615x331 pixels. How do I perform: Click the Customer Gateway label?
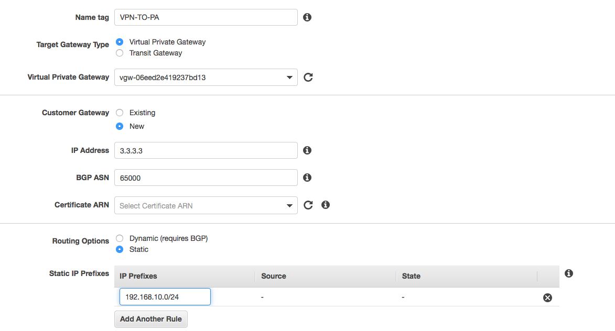(x=75, y=113)
